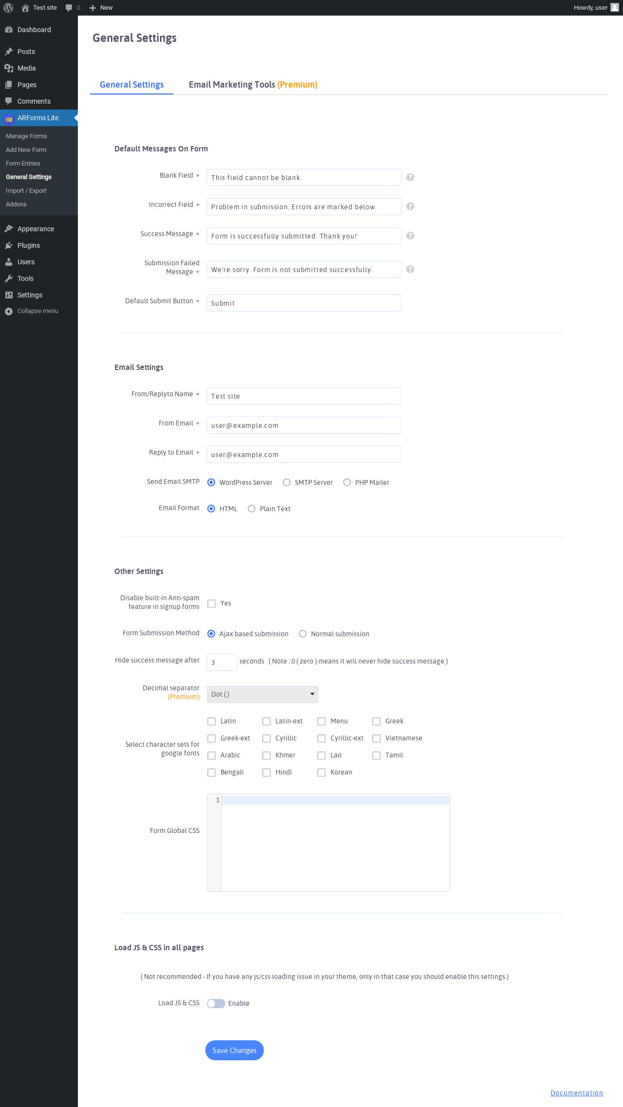623x1107 pixels.
Task: Select Ajax based submission method
Action: pyautogui.click(x=211, y=634)
